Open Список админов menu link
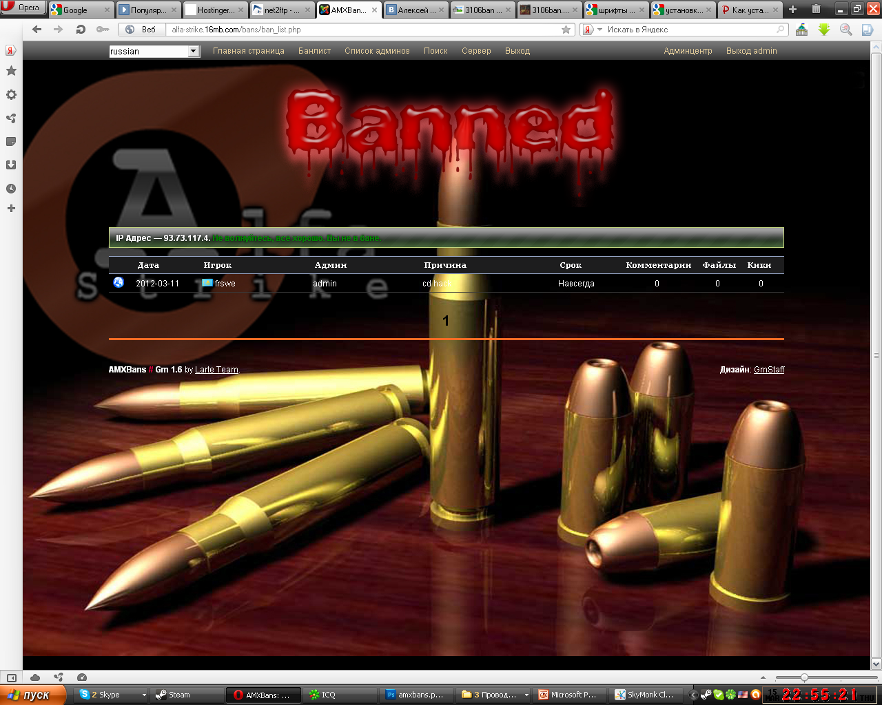 [377, 51]
